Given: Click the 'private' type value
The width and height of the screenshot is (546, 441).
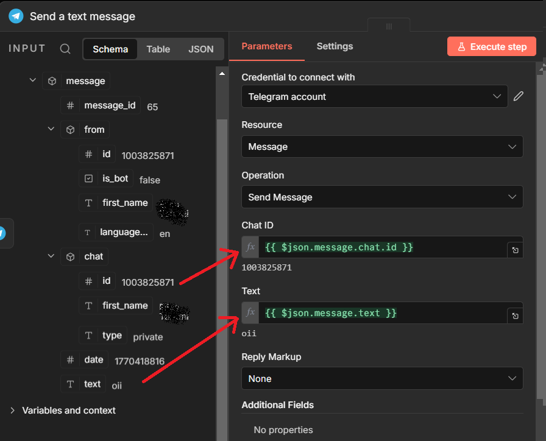Looking at the screenshot, I should tap(148, 337).
